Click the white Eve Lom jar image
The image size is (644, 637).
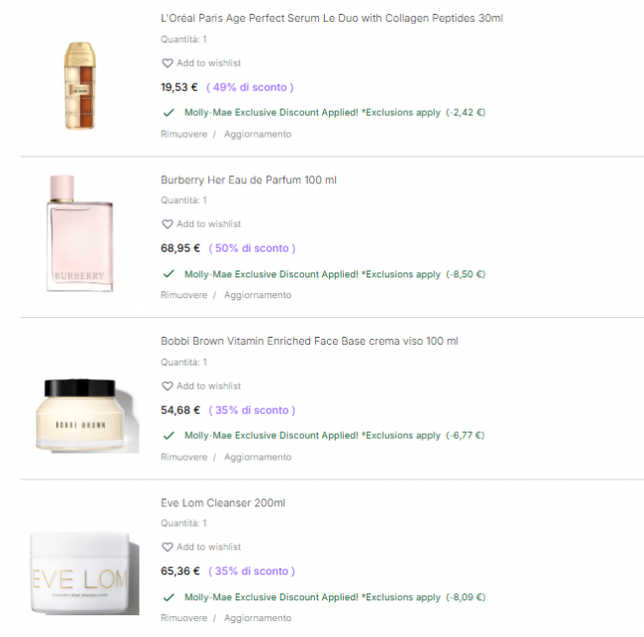84,574
